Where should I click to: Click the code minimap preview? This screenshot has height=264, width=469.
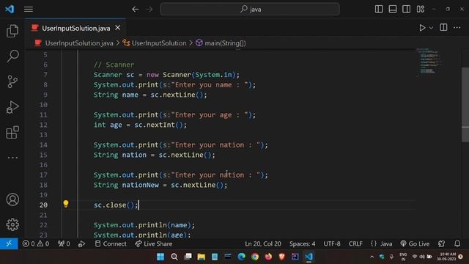[x=429, y=61]
